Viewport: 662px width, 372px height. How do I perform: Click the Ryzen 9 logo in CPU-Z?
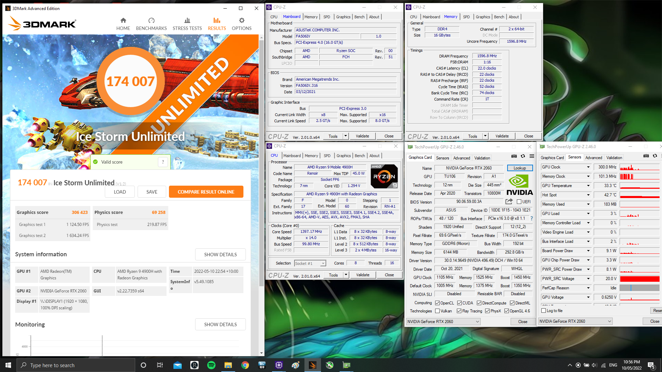pos(384,176)
